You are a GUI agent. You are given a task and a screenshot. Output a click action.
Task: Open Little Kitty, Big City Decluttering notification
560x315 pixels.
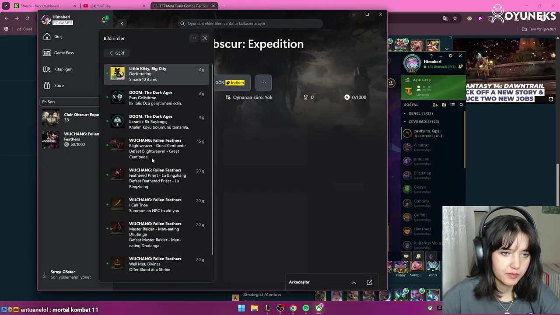156,74
